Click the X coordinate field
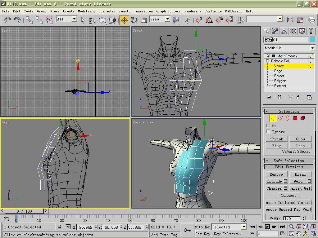 (x=85, y=227)
